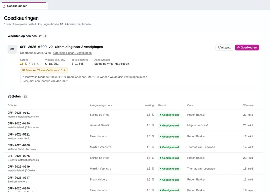Open offer OFF-2026-0140
The image size is (270, 192).
[x=19, y=123]
